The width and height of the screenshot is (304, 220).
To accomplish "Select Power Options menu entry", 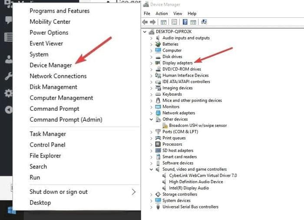I will pos(49,32).
